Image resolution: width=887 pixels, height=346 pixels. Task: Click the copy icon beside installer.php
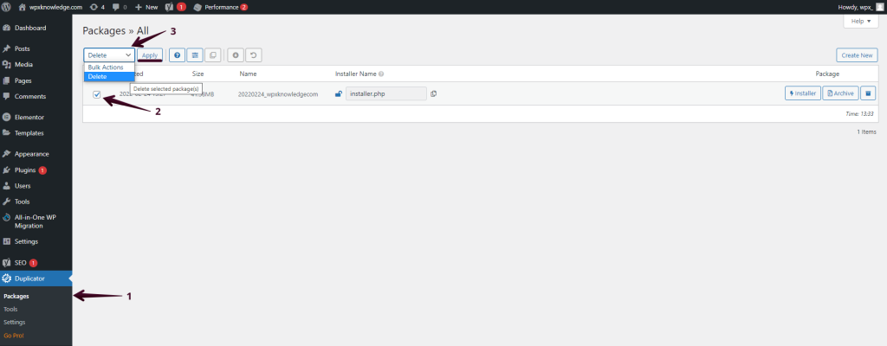click(433, 93)
